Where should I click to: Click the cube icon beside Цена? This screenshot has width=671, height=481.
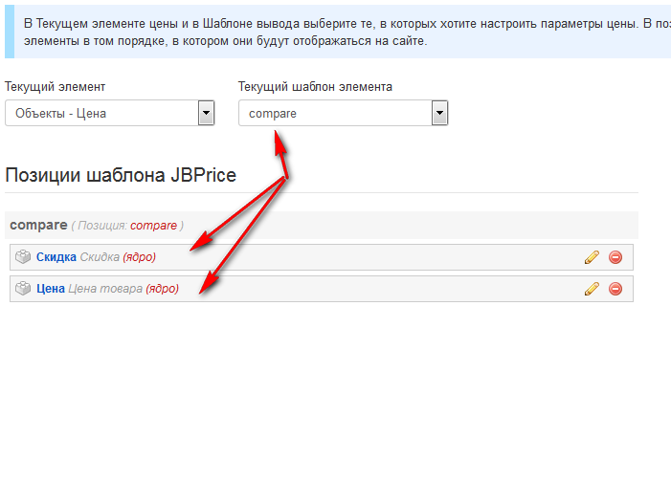[x=23, y=289]
